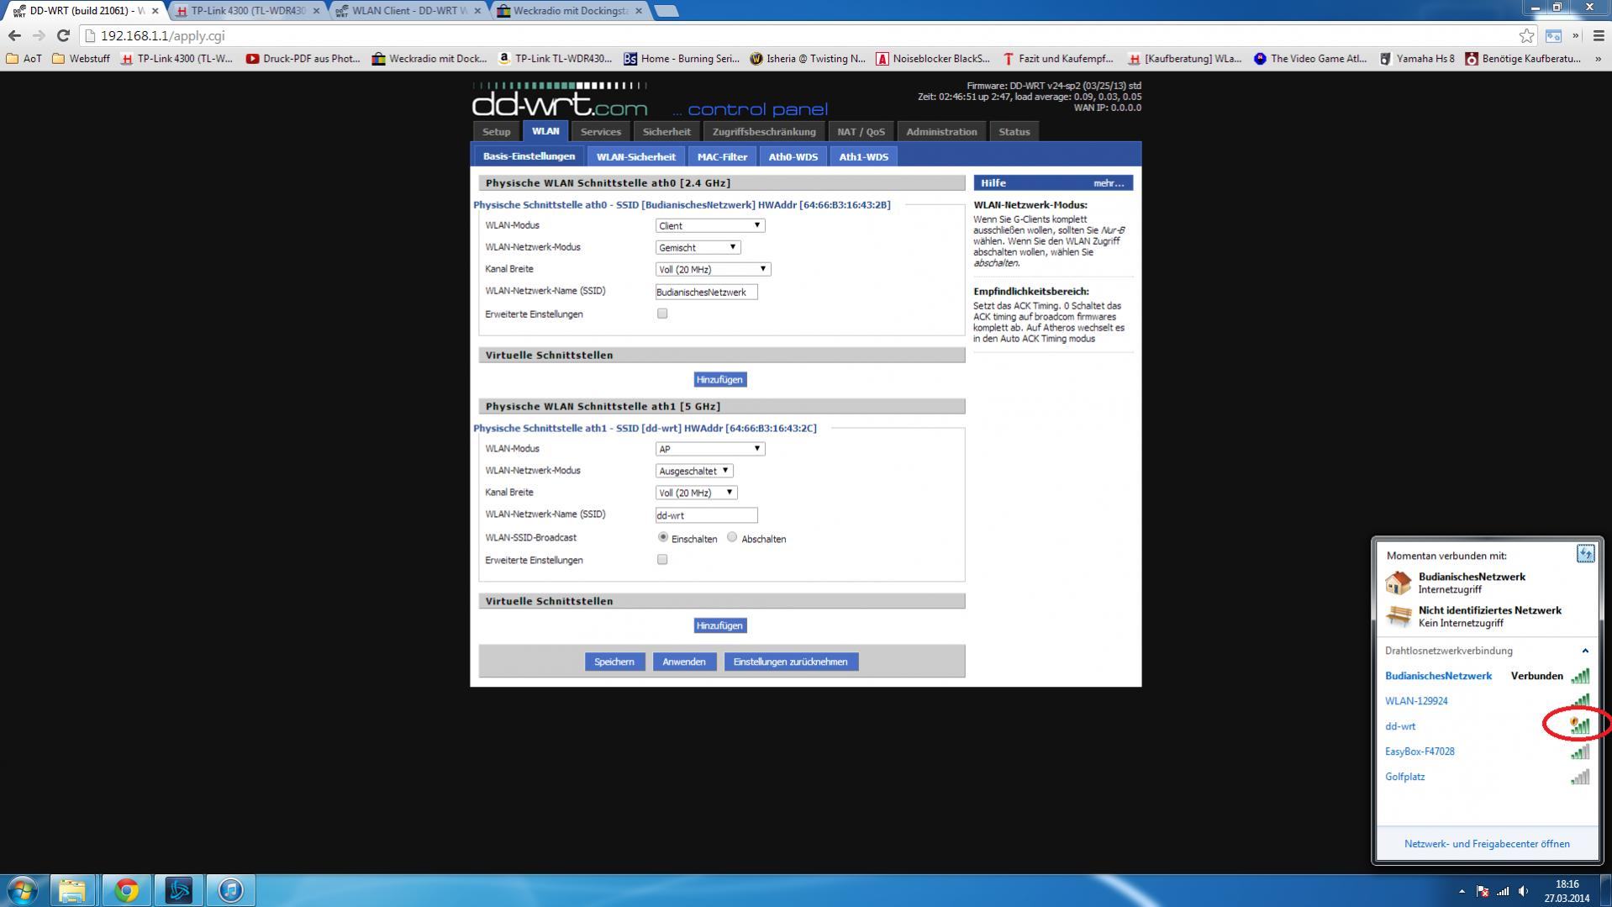The width and height of the screenshot is (1612, 907).
Task: Select WLAN-129924 in the wireless network list
Action: 1487,701
